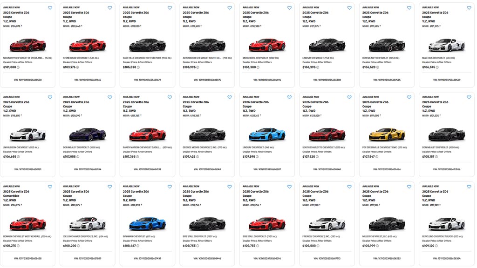
Task: Click East Hills Chevrolet of Freeport dealer name
Action: point(142,58)
